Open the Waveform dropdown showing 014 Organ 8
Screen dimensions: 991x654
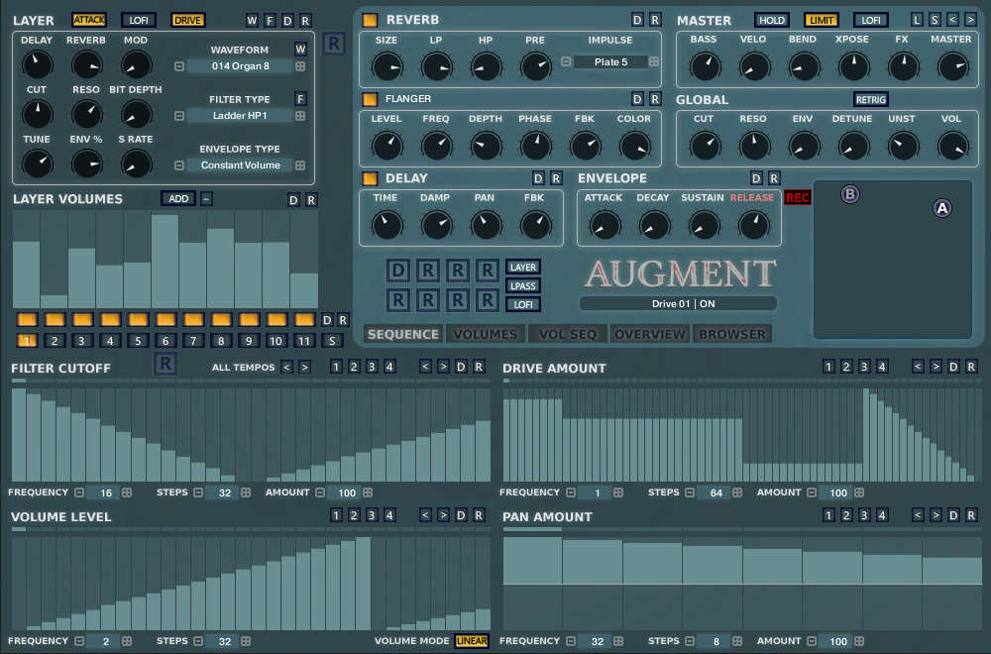click(241, 66)
